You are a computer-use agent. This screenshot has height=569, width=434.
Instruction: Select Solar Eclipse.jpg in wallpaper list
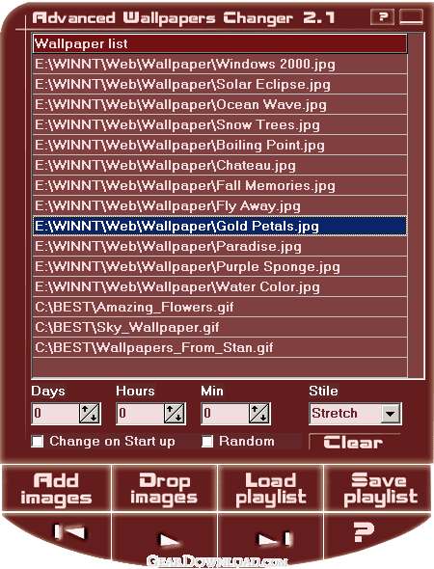coord(220,85)
